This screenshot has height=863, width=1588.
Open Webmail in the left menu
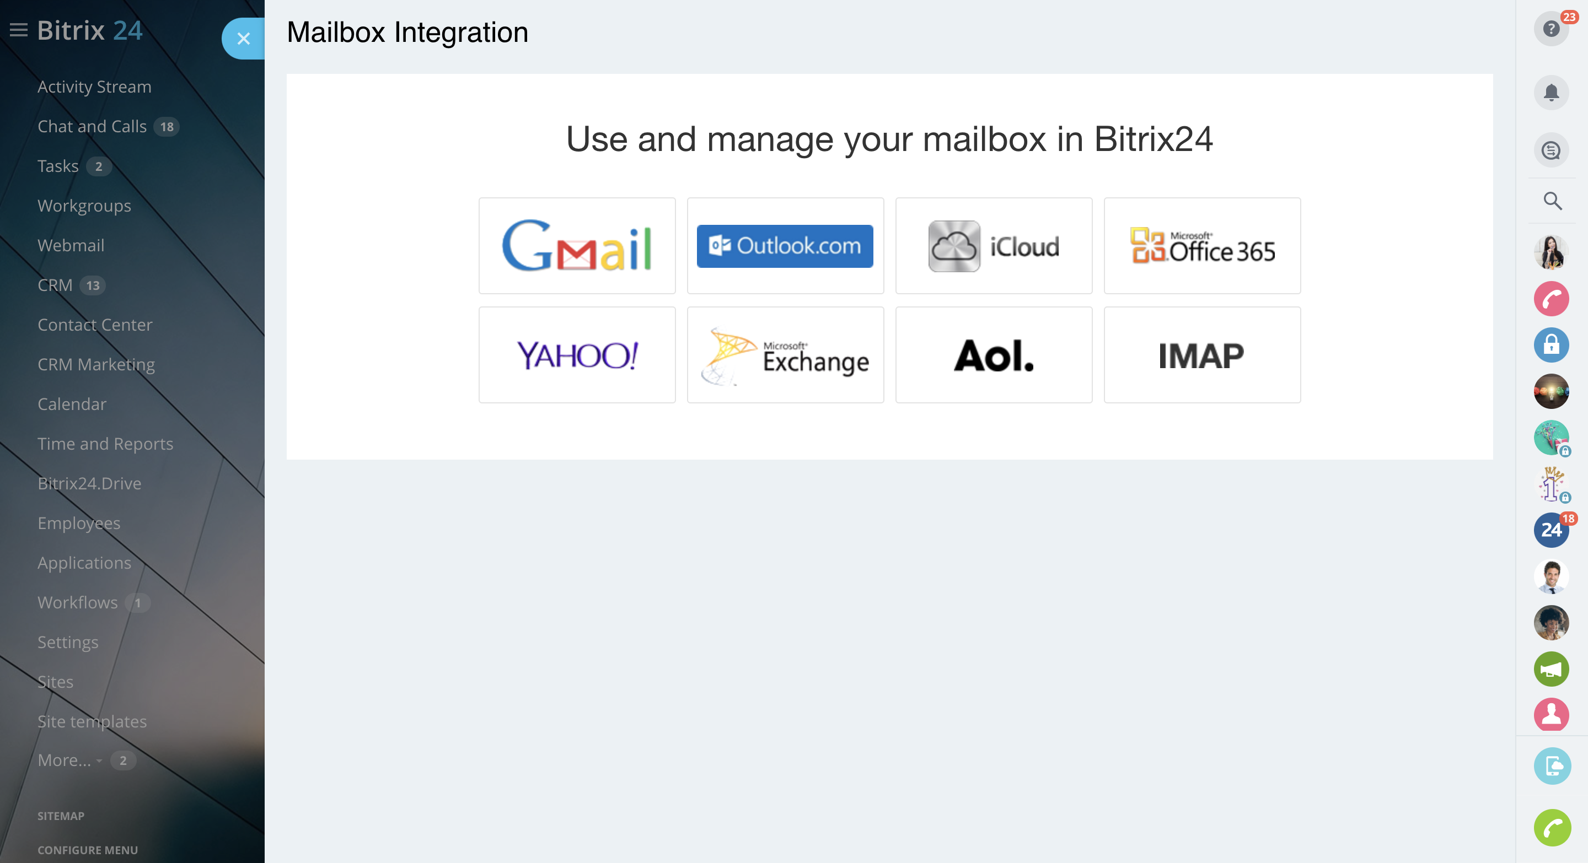pyautogui.click(x=71, y=245)
